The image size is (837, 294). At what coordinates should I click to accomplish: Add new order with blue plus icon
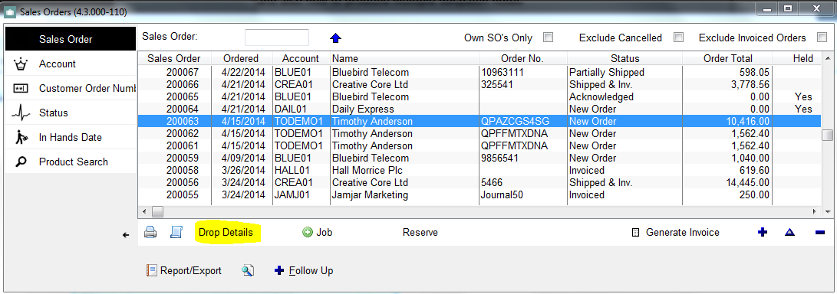pos(763,232)
